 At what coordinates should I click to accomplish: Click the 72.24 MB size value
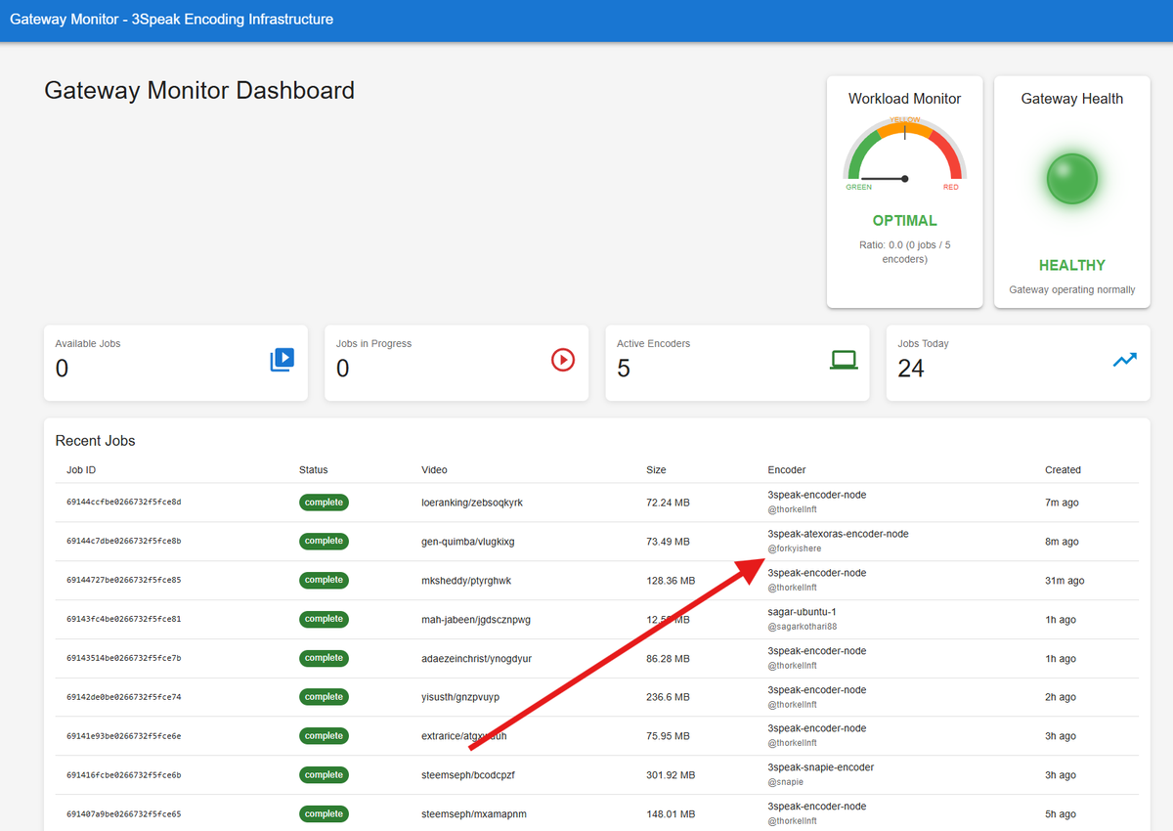click(x=668, y=503)
